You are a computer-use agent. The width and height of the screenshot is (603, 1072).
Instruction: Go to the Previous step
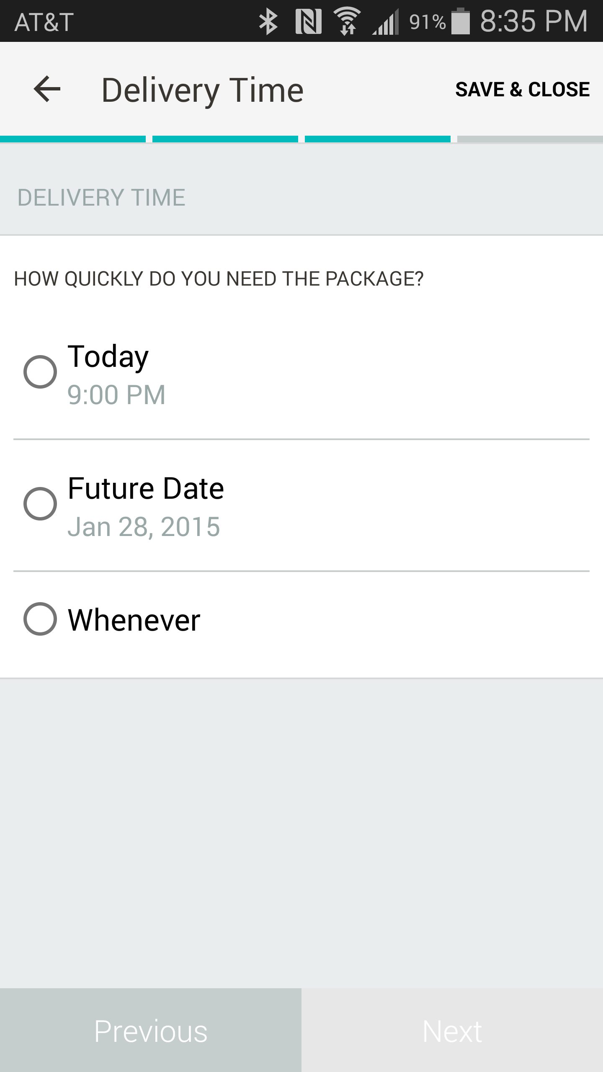151,1031
